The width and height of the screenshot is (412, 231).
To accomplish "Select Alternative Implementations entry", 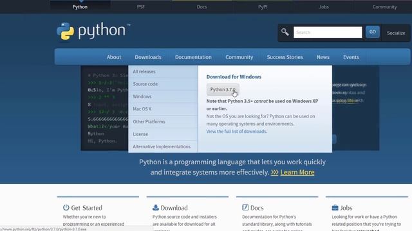I will coord(163,147).
